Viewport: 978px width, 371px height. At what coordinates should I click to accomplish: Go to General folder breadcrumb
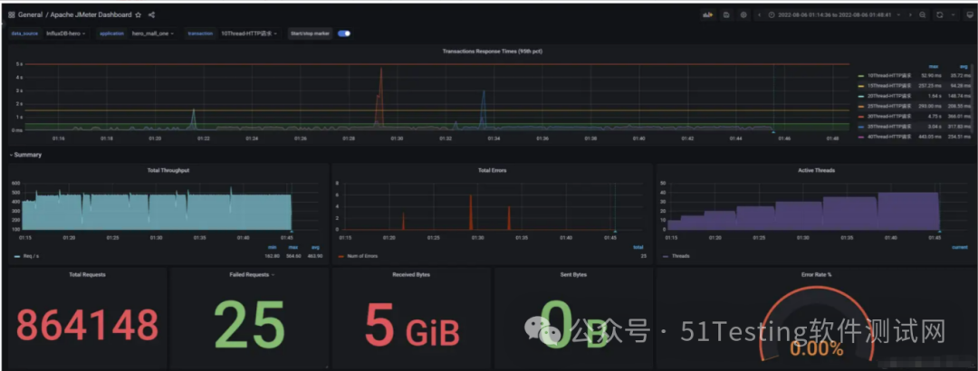point(30,14)
